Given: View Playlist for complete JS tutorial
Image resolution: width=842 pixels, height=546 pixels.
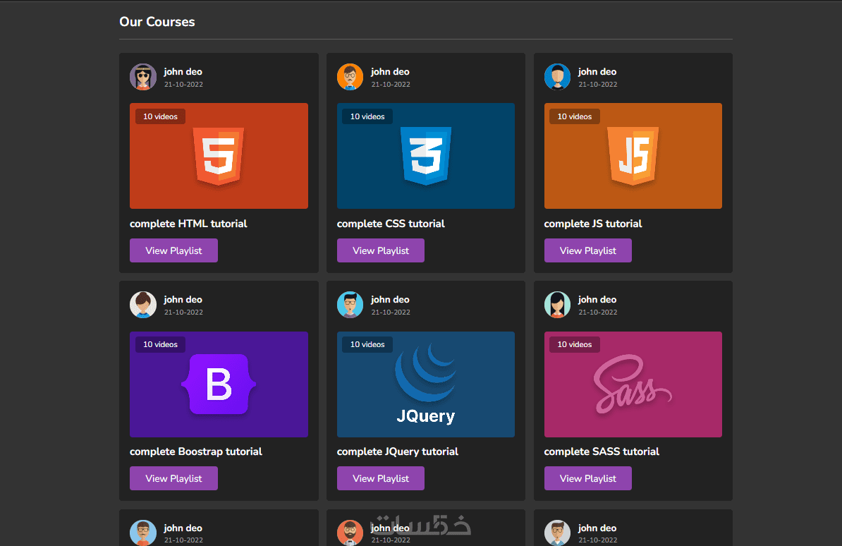Looking at the screenshot, I should click(588, 250).
